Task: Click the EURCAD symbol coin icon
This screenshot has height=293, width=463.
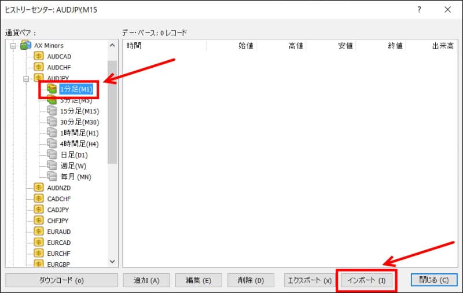Action: point(39,242)
